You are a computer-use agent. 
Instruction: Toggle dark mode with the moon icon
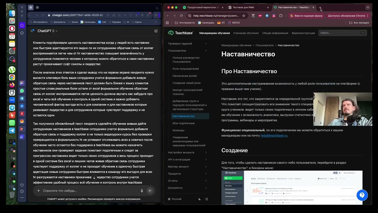[x=200, y=199]
